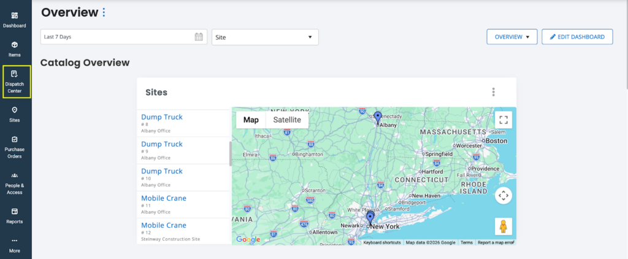Navigate to Sites section

point(15,114)
